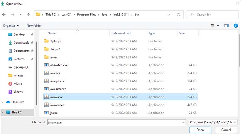Select the jabswitch.exe file icon
Image resolution: width=241 pixels, height=135 pixels.
[x=46, y=65]
